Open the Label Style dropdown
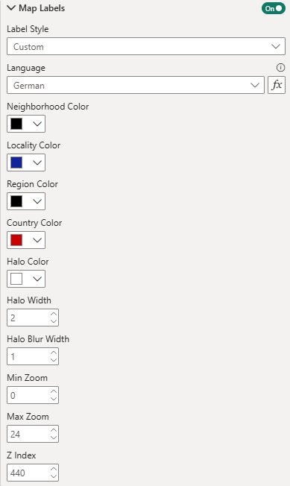290x486 pixels. point(146,46)
